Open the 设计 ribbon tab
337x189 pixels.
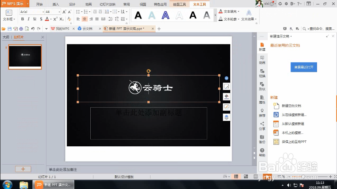tap(72, 4)
